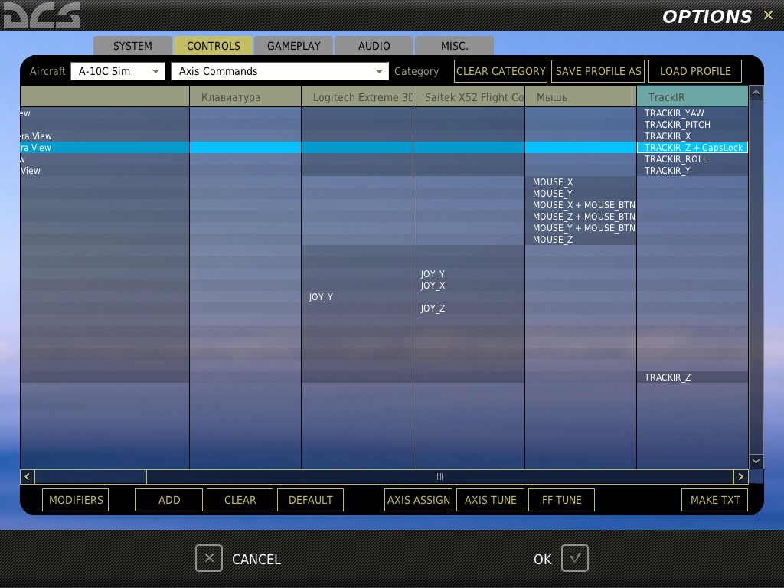This screenshot has width=784, height=588.
Task: Click the DCS logo
Action: (x=42, y=15)
